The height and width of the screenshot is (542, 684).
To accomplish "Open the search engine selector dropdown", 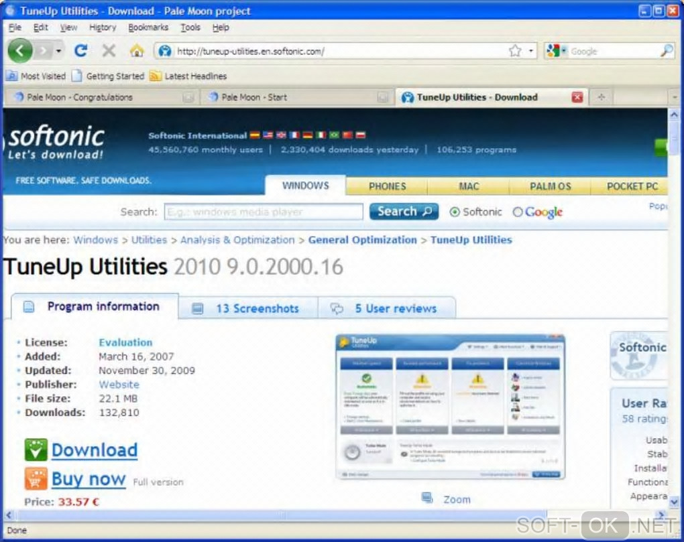I will pyautogui.click(x=556, y=51).
